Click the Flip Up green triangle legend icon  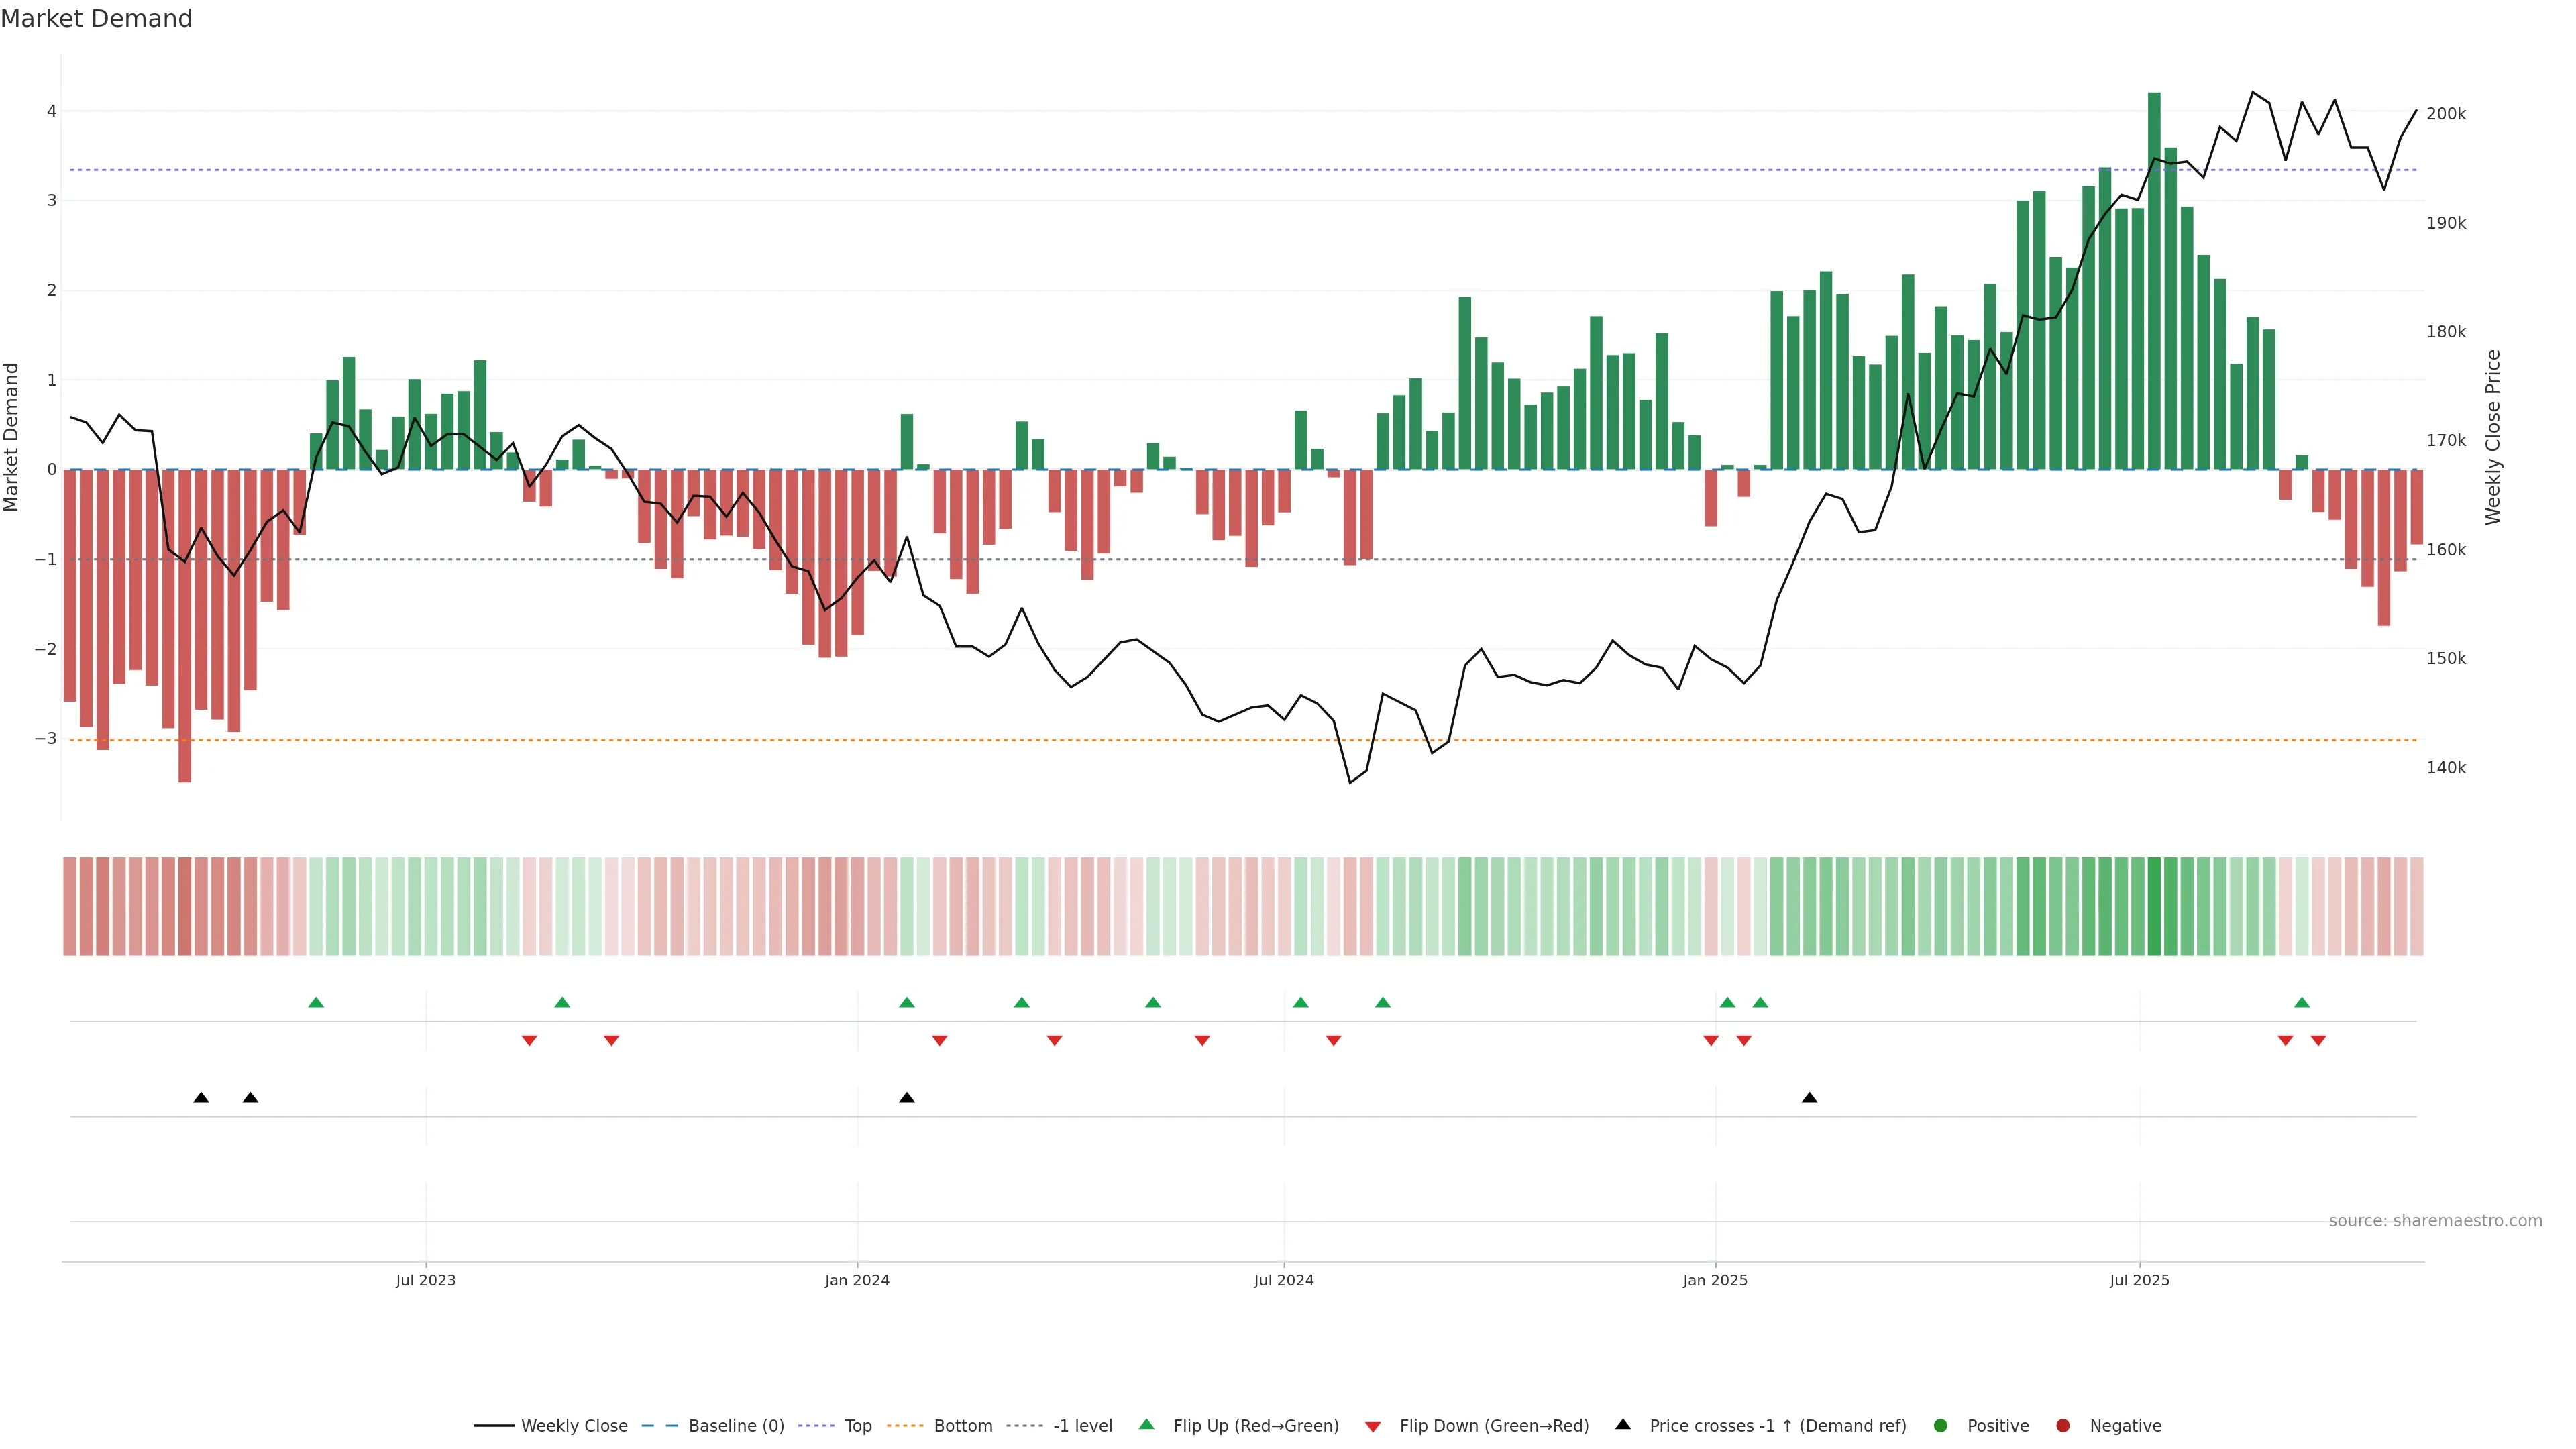pyautogui.click(x=1146, y=1424)
